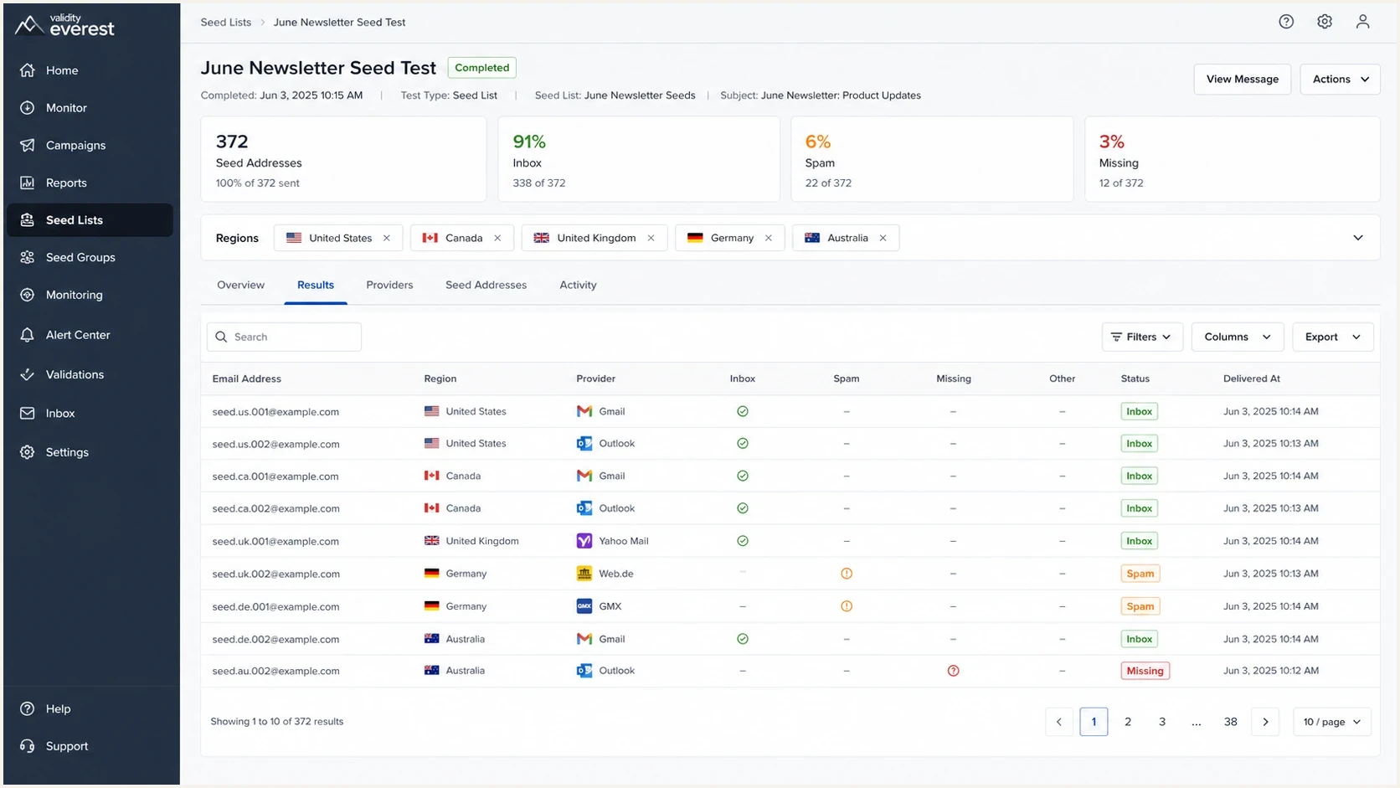Click the Help circle icon in sidebar

coord(28,708)
